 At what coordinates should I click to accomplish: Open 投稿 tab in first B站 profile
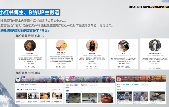point(27,85)
